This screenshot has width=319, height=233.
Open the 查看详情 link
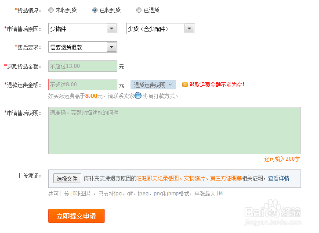point(279,178)
